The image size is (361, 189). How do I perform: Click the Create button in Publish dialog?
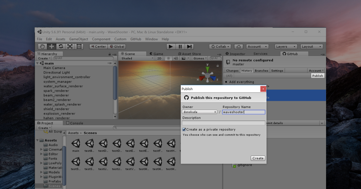258,158
